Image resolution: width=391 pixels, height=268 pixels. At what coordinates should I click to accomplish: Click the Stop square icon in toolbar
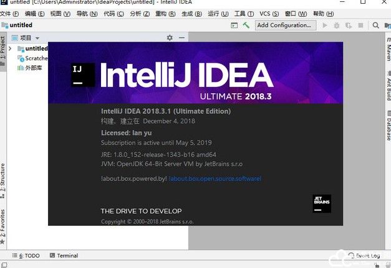tap(360, 25)
